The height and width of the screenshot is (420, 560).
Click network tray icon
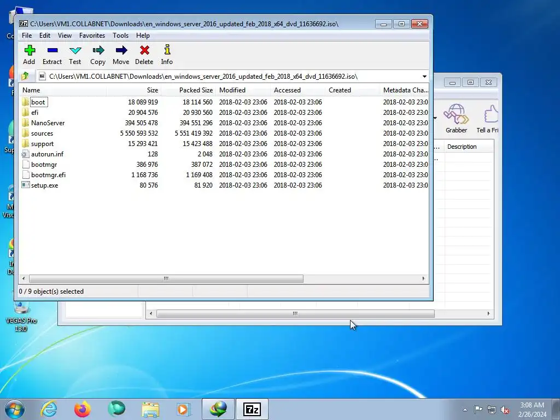coord(492,410)
